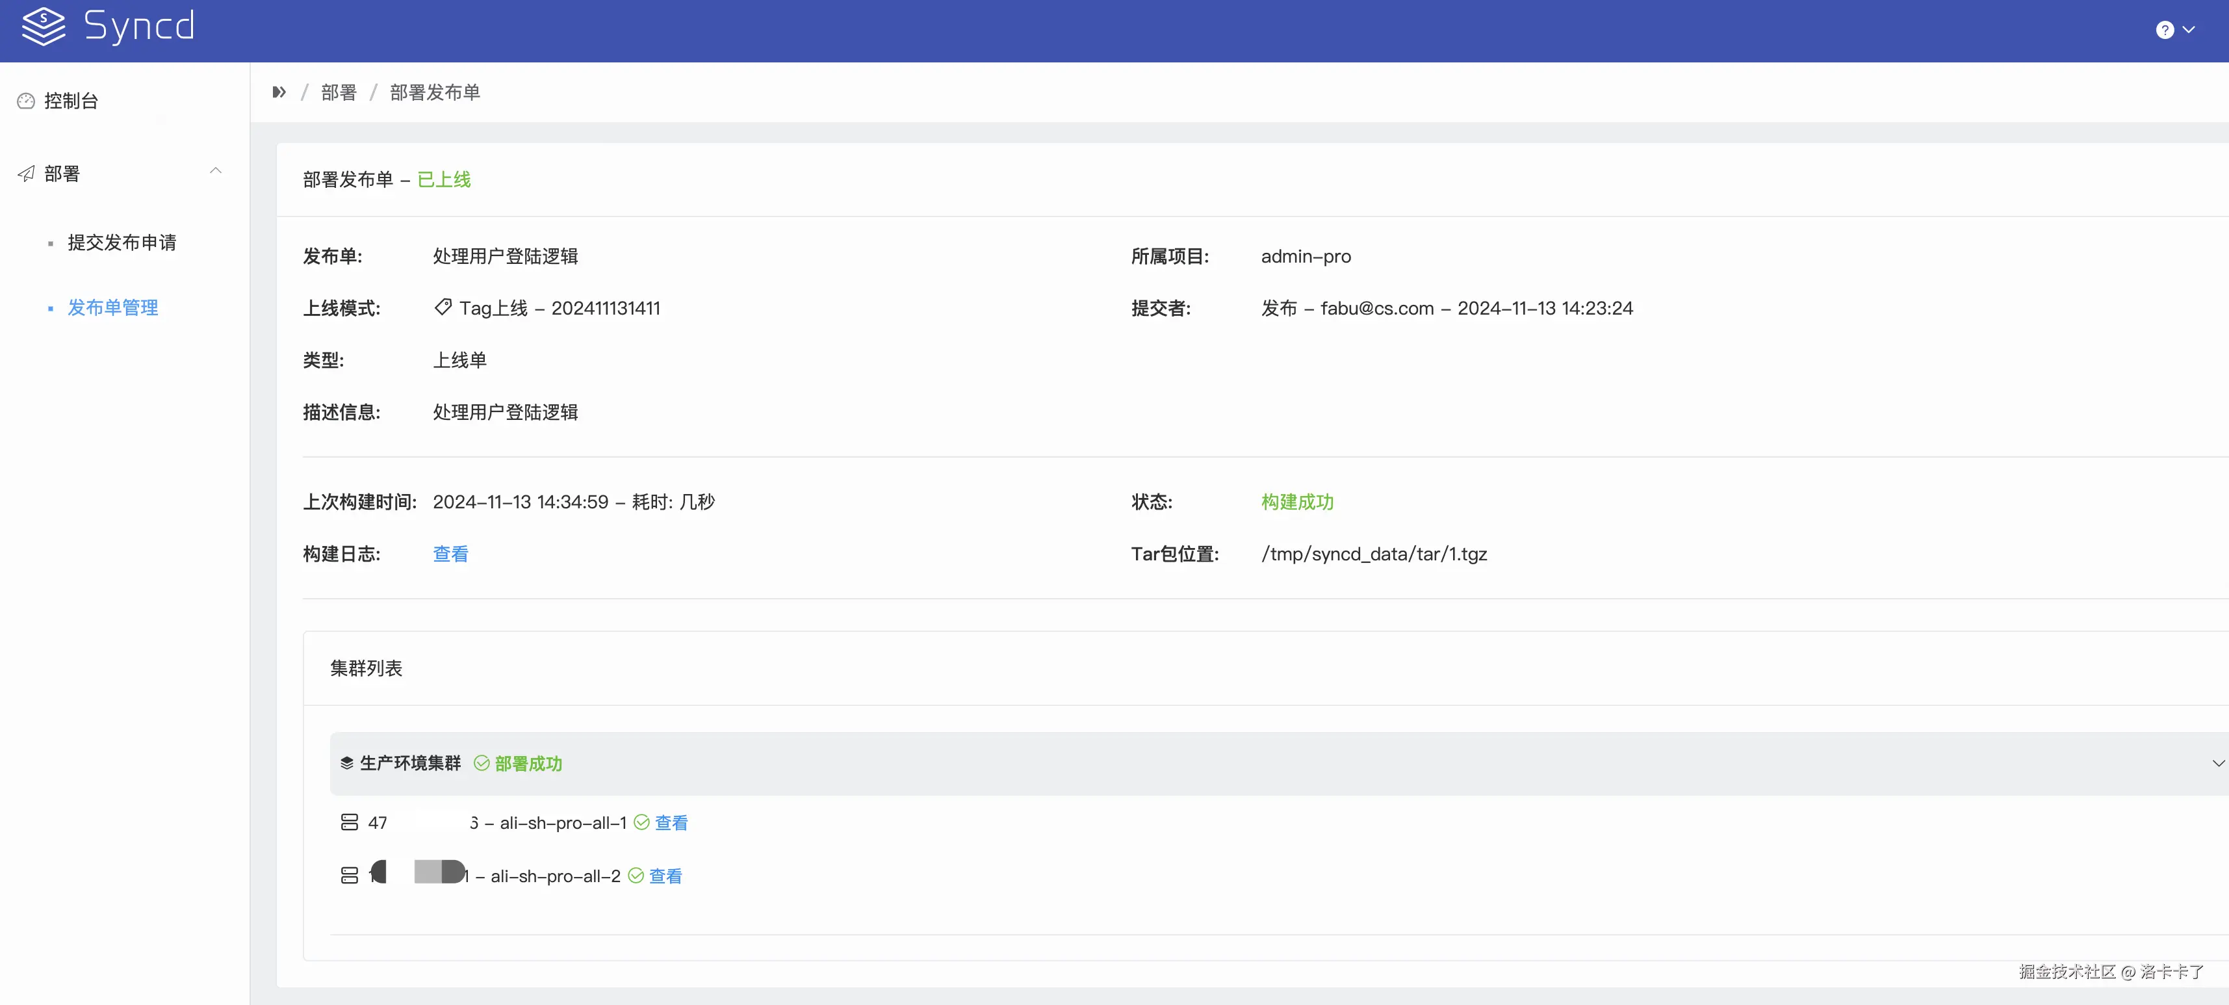The width and height of the screenshot is (2229, 1005).
Task: Click the 部署 paper plane icon
Action: [x=26, y=174]
